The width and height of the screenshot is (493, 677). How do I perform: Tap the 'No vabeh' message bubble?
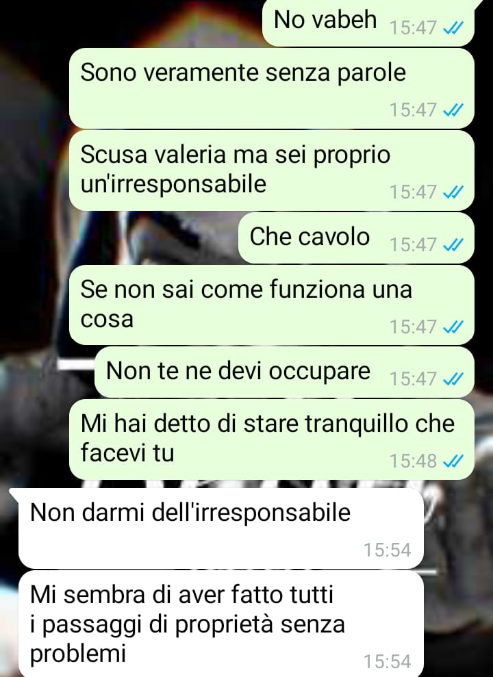click(x=368, y=22)
